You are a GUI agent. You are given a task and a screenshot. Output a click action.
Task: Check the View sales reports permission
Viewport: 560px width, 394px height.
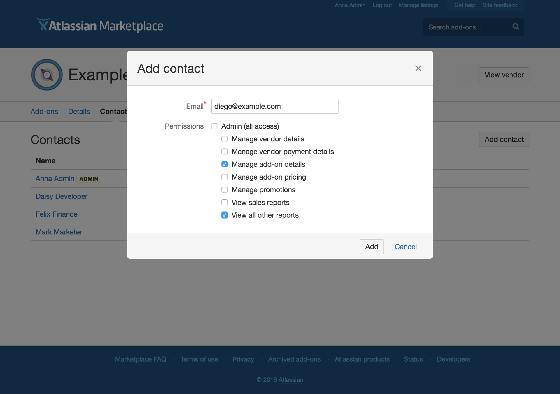[x=224, y=202]
